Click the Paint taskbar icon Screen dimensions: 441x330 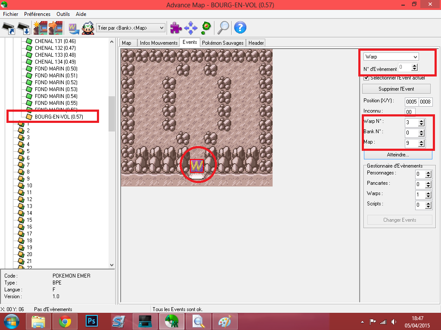(225, 321)
